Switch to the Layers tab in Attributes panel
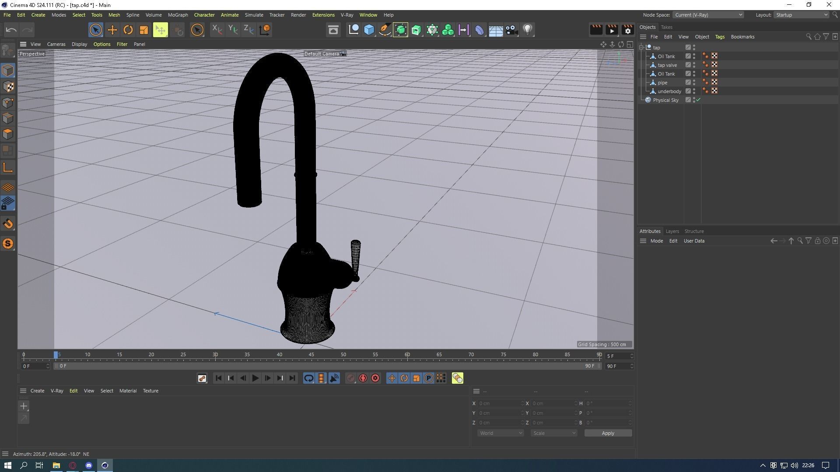The height and width of the screenshot is (472, 840). coord(672,231)
